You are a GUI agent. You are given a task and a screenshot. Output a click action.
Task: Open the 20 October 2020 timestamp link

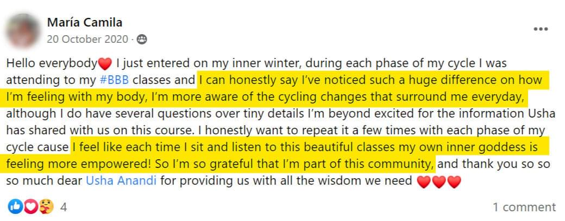[87, 39]
